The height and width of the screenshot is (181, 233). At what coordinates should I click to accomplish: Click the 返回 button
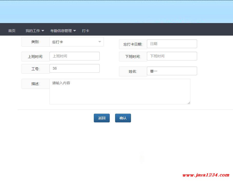pos(102,118)
